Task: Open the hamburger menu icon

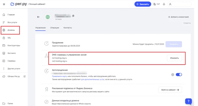Action: pyautogui.click(x=4, y=4)
